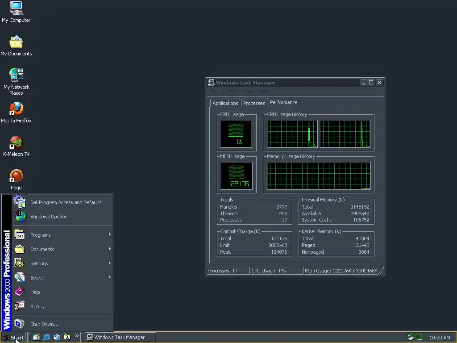Image resolution: width=457 pixels, height=343 pixels.
Task: Select the K-Meleon 74 desktop shortcut
Action: pos(16,146)
